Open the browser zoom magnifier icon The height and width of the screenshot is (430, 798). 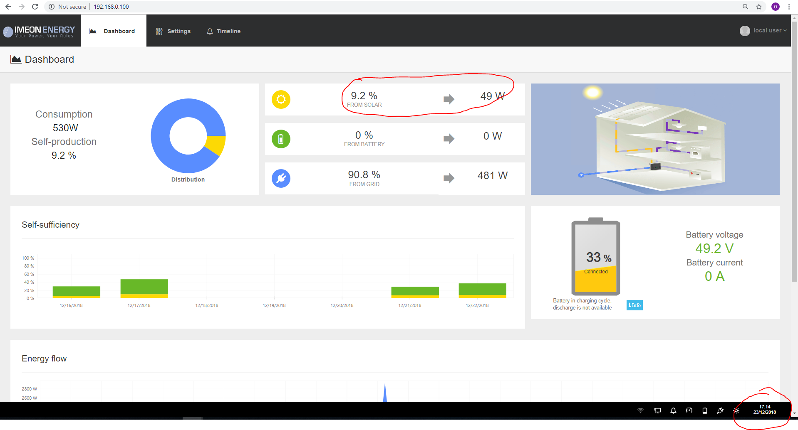pyautogui.click(x=745, y=7)
